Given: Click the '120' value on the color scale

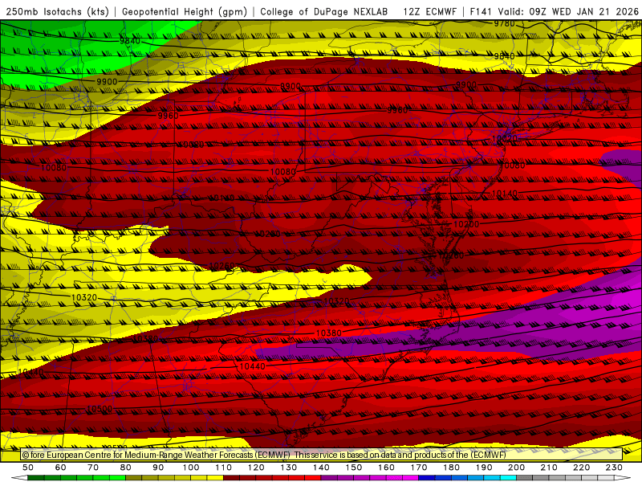Looking at the screenshot, I should tap(256, 468).
